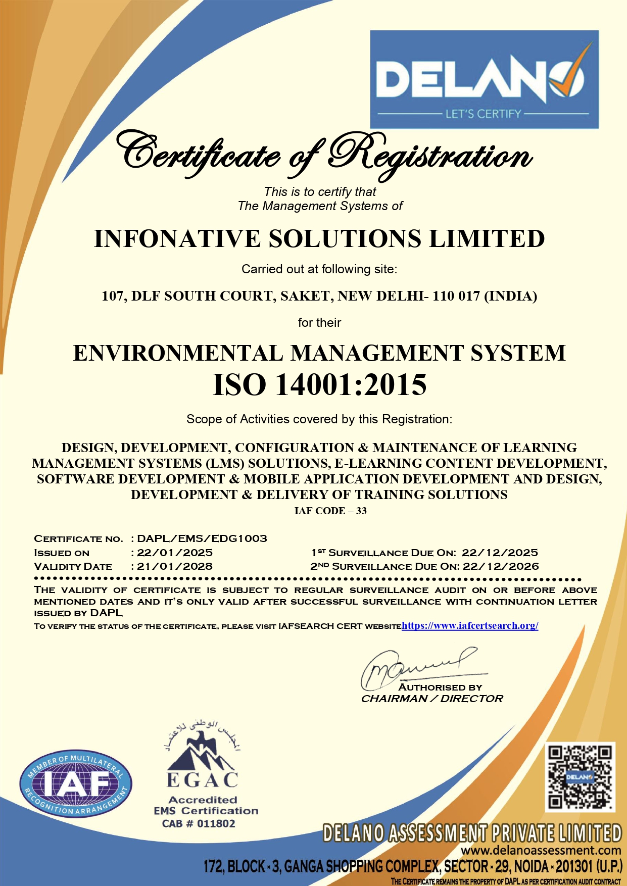The image size is (627, 886).
Task: Click the Delano Assessment Private Limited footer name
Action: 472,833
